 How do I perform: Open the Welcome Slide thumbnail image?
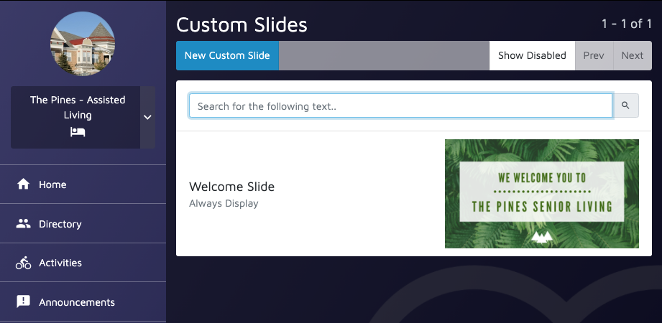click(x=542, y=194)
